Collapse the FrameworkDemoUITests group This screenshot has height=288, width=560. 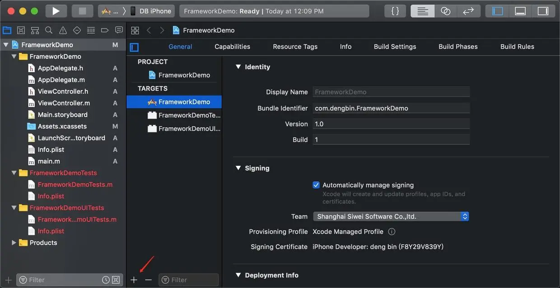click(14, 208)
